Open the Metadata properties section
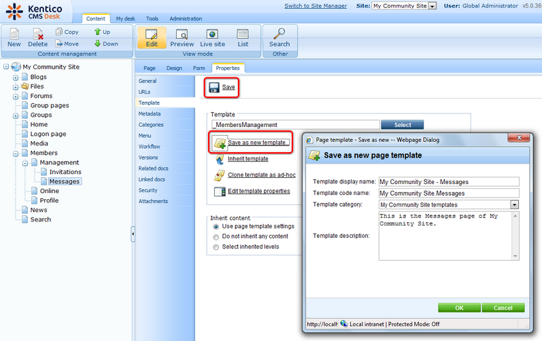Image resolution: width=542 pixels, height=341 pixels. [x=150, y=113]
